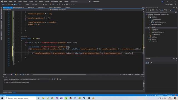Switch to the Список ошибок tab

pos(8,92)
